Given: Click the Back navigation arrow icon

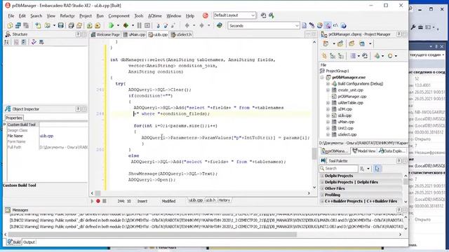Looking at the screenshot, I should click(187, 26).
